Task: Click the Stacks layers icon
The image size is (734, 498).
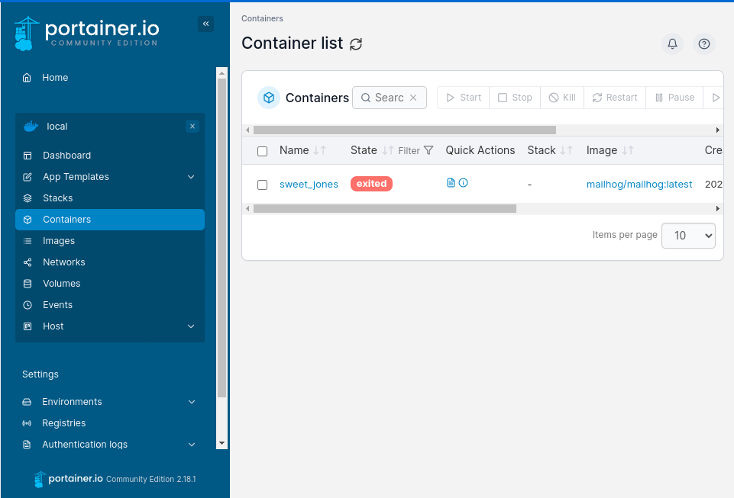Action: [27, 198]
